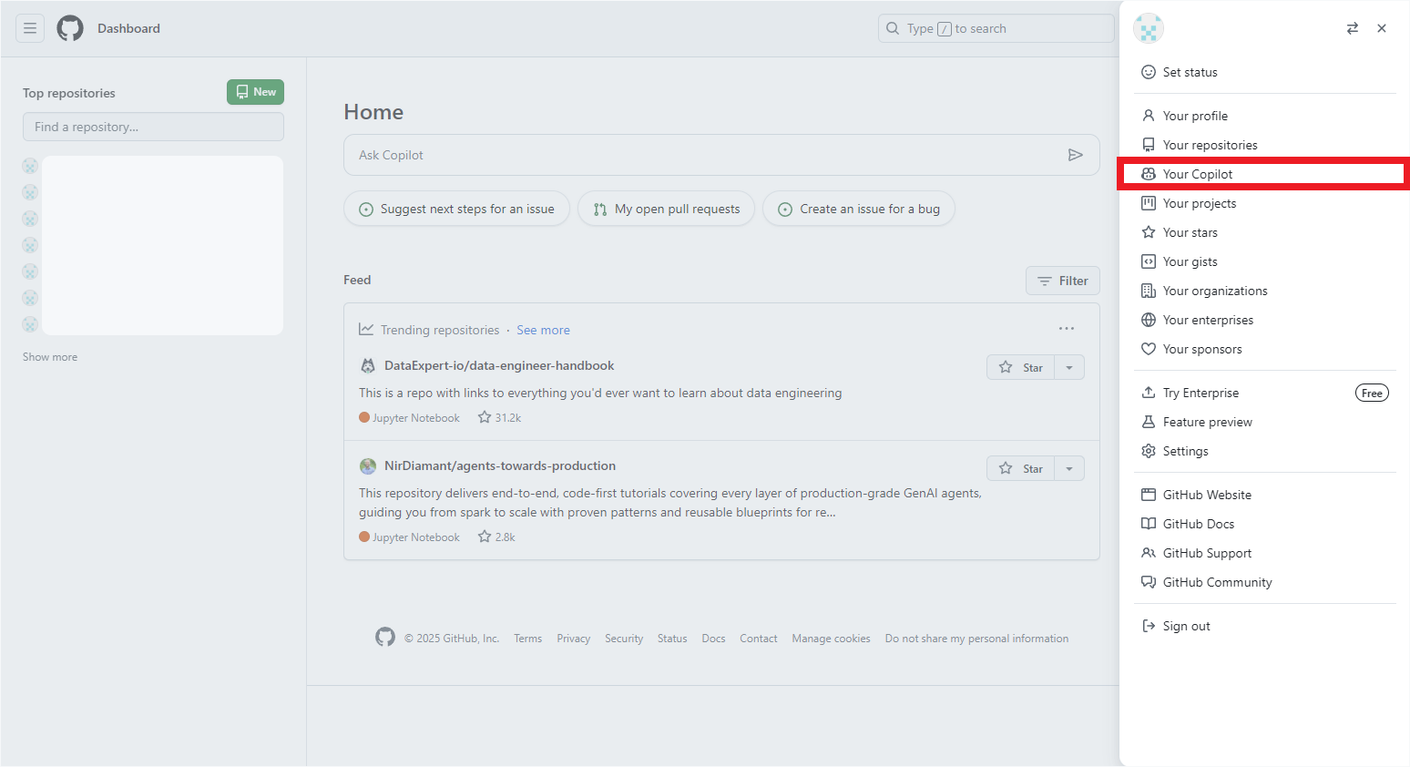
Task: Expand star list dropdown for agents-towards-production
Action: click(1069, 468)
